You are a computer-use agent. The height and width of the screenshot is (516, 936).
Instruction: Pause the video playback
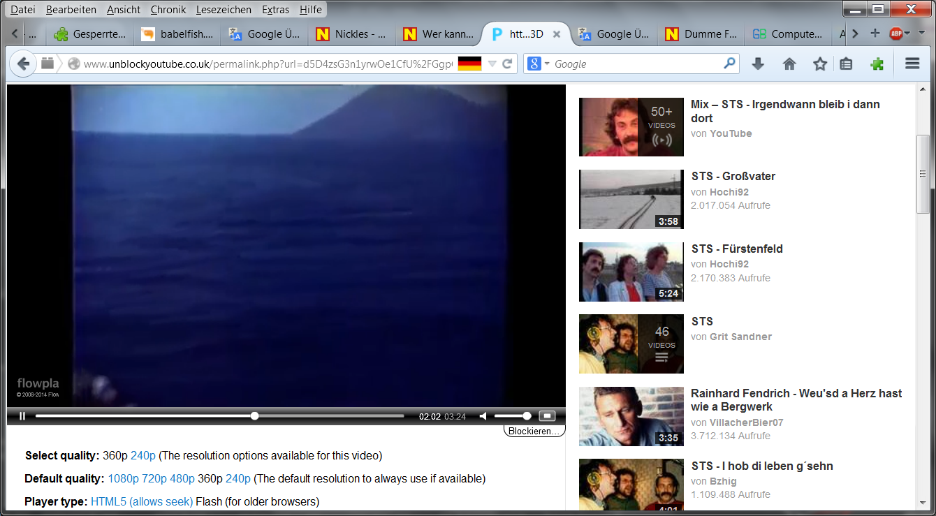coord(22,416)
